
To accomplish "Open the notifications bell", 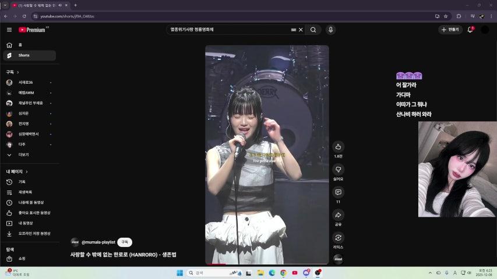I will click(470, 30).
